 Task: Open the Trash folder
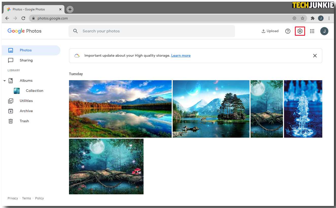(24, 121)
